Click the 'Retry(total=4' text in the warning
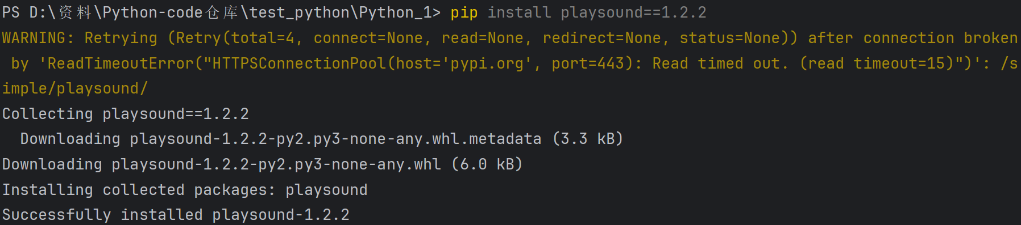 [235, 38]
